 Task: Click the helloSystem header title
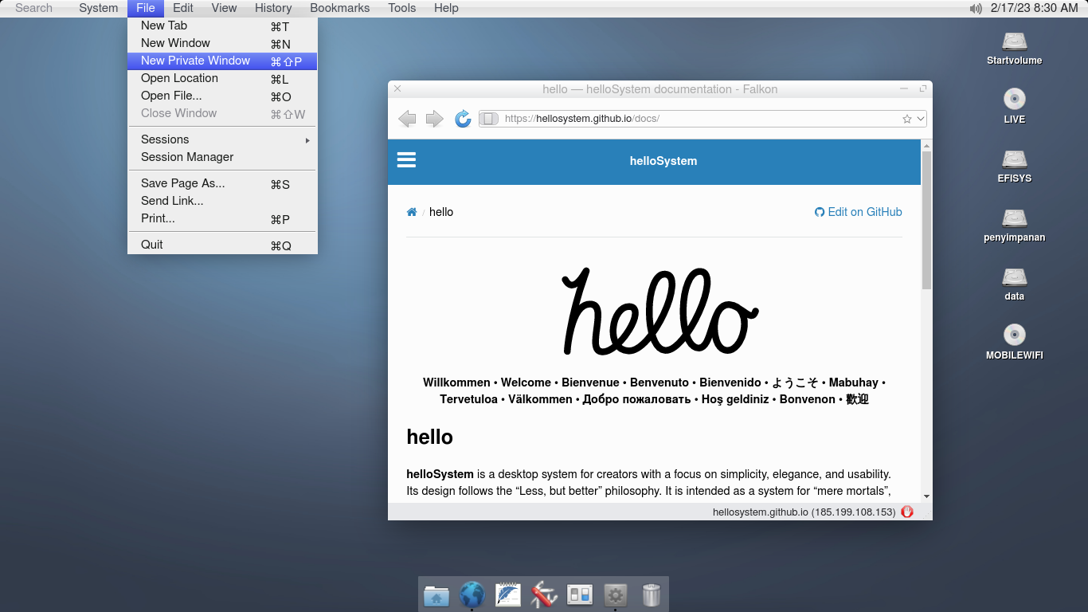tap(663, 161)
